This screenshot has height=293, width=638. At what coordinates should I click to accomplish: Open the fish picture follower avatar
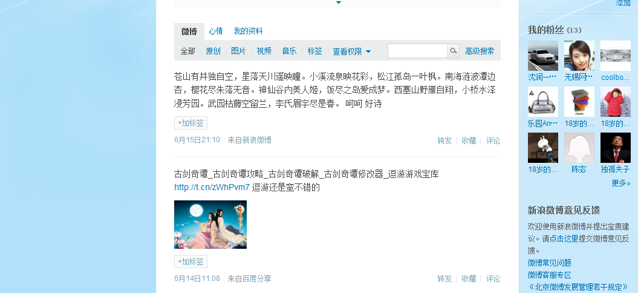[615, 56]
